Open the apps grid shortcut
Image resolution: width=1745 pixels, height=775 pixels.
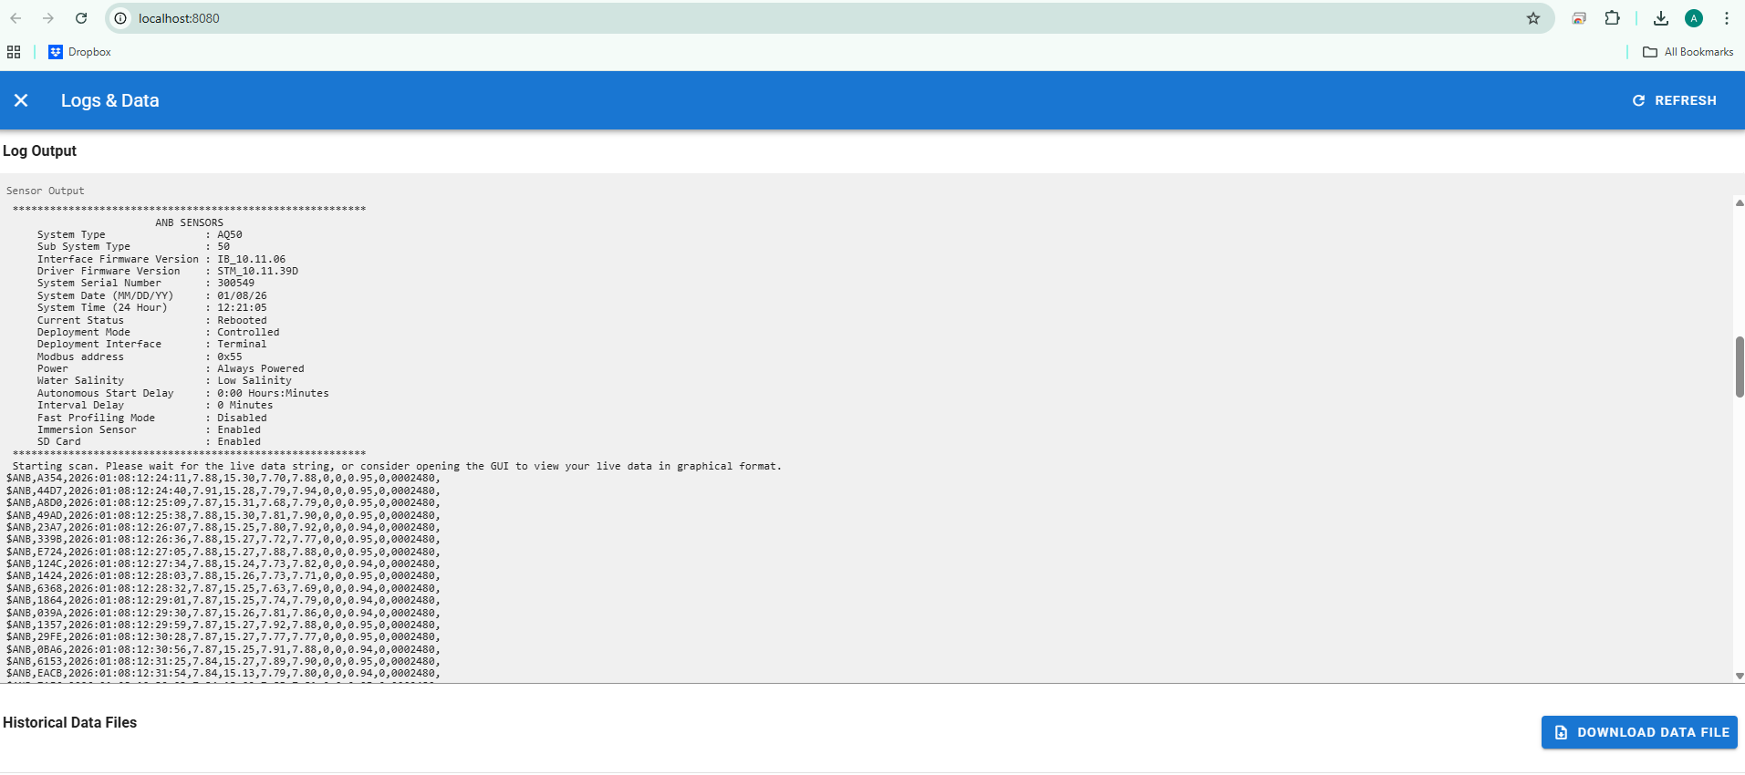(x=14, y=52)
